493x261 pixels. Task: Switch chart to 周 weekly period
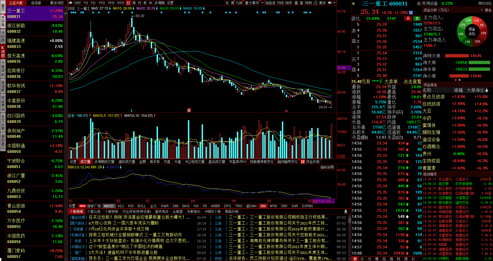click(x=134, y=3)
